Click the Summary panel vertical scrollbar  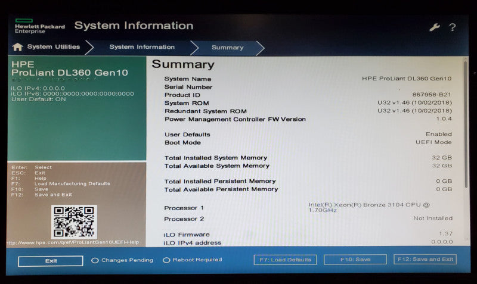(466, 124)
